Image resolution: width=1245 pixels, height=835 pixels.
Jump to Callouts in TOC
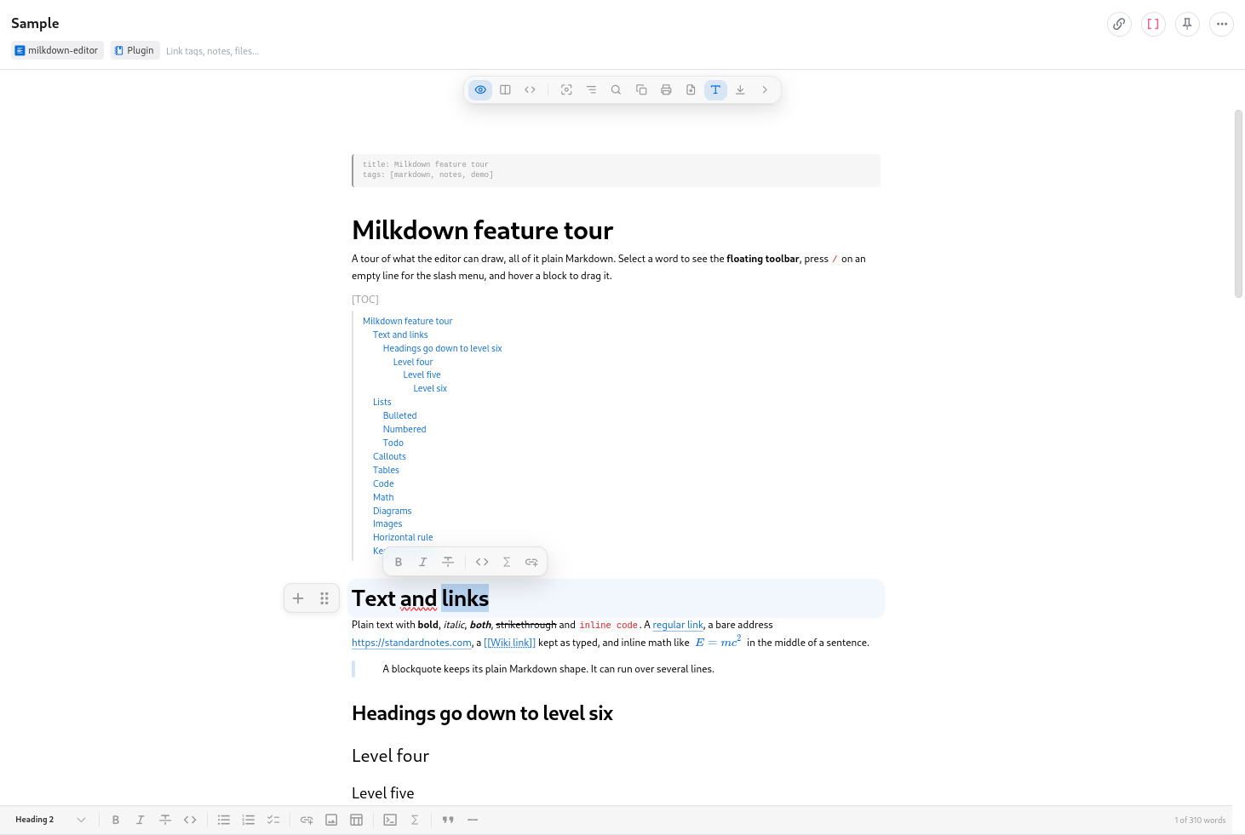[x=389, y=456]
